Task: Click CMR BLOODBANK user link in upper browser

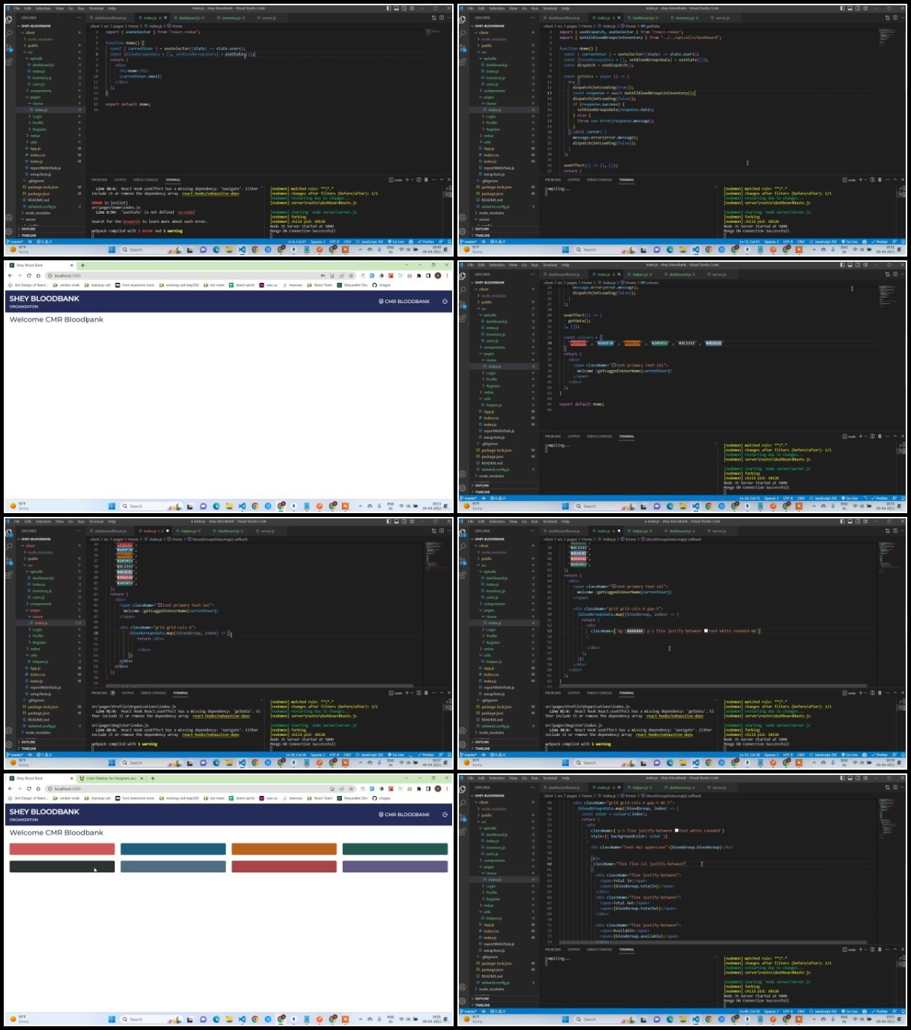Action: pyautogui.click(x=404, y=302)
